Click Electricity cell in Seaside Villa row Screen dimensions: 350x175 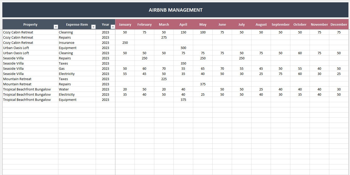point(77,74)
